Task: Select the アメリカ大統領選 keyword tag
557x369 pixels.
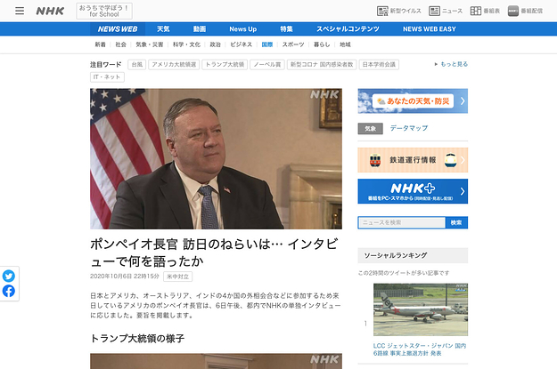Action: tap(174, 65)
